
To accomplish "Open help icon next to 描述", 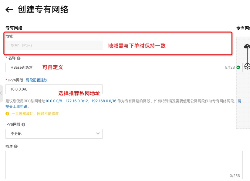I will (16, 146).
